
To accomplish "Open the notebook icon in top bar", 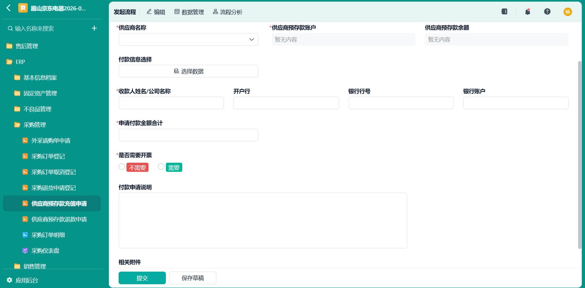I will [x=504, y=12].
